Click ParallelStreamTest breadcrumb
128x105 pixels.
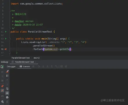[21, 58]
